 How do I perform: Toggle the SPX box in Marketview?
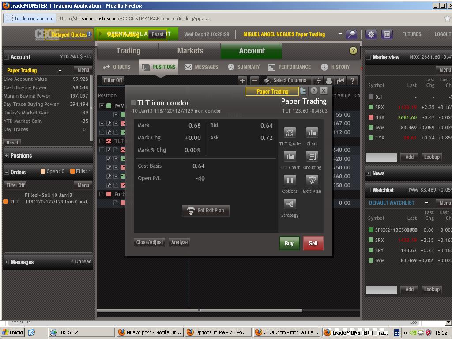click(x=371, y=107)
